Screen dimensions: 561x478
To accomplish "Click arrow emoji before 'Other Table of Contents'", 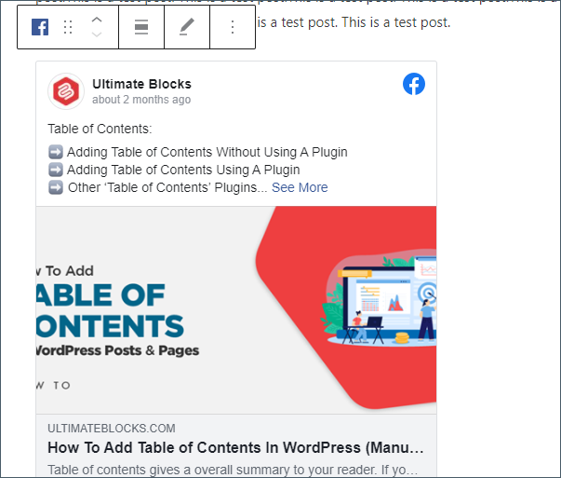I will click(56, 187).
